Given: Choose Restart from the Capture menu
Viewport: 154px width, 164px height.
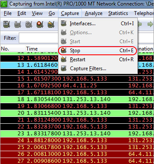Looking at the screenshot, I should (x=98, y=60).
